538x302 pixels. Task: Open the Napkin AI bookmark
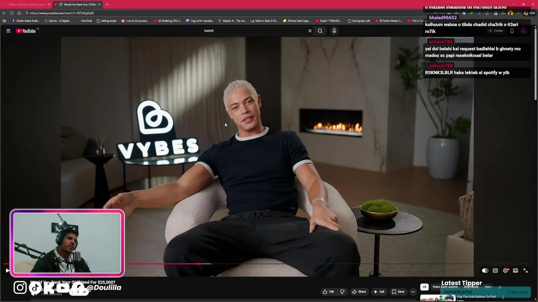pyautogui.click(x=232, y=21)
